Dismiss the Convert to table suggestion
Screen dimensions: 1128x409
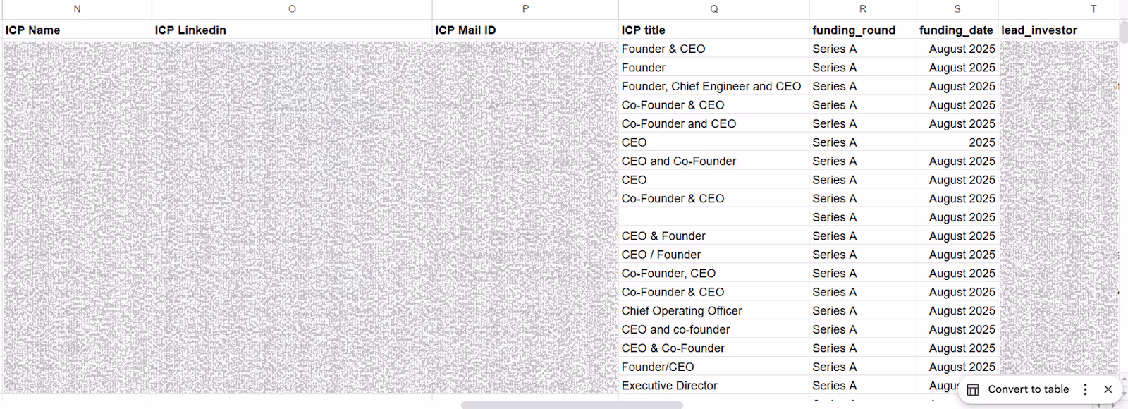coord(1108,389)
